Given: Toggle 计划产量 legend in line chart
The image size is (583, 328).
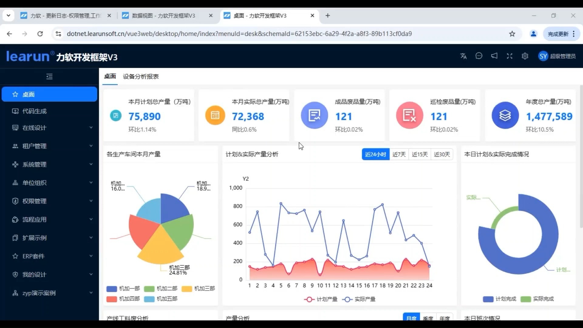Looking at the screenshot, I should tap(321, 299).
